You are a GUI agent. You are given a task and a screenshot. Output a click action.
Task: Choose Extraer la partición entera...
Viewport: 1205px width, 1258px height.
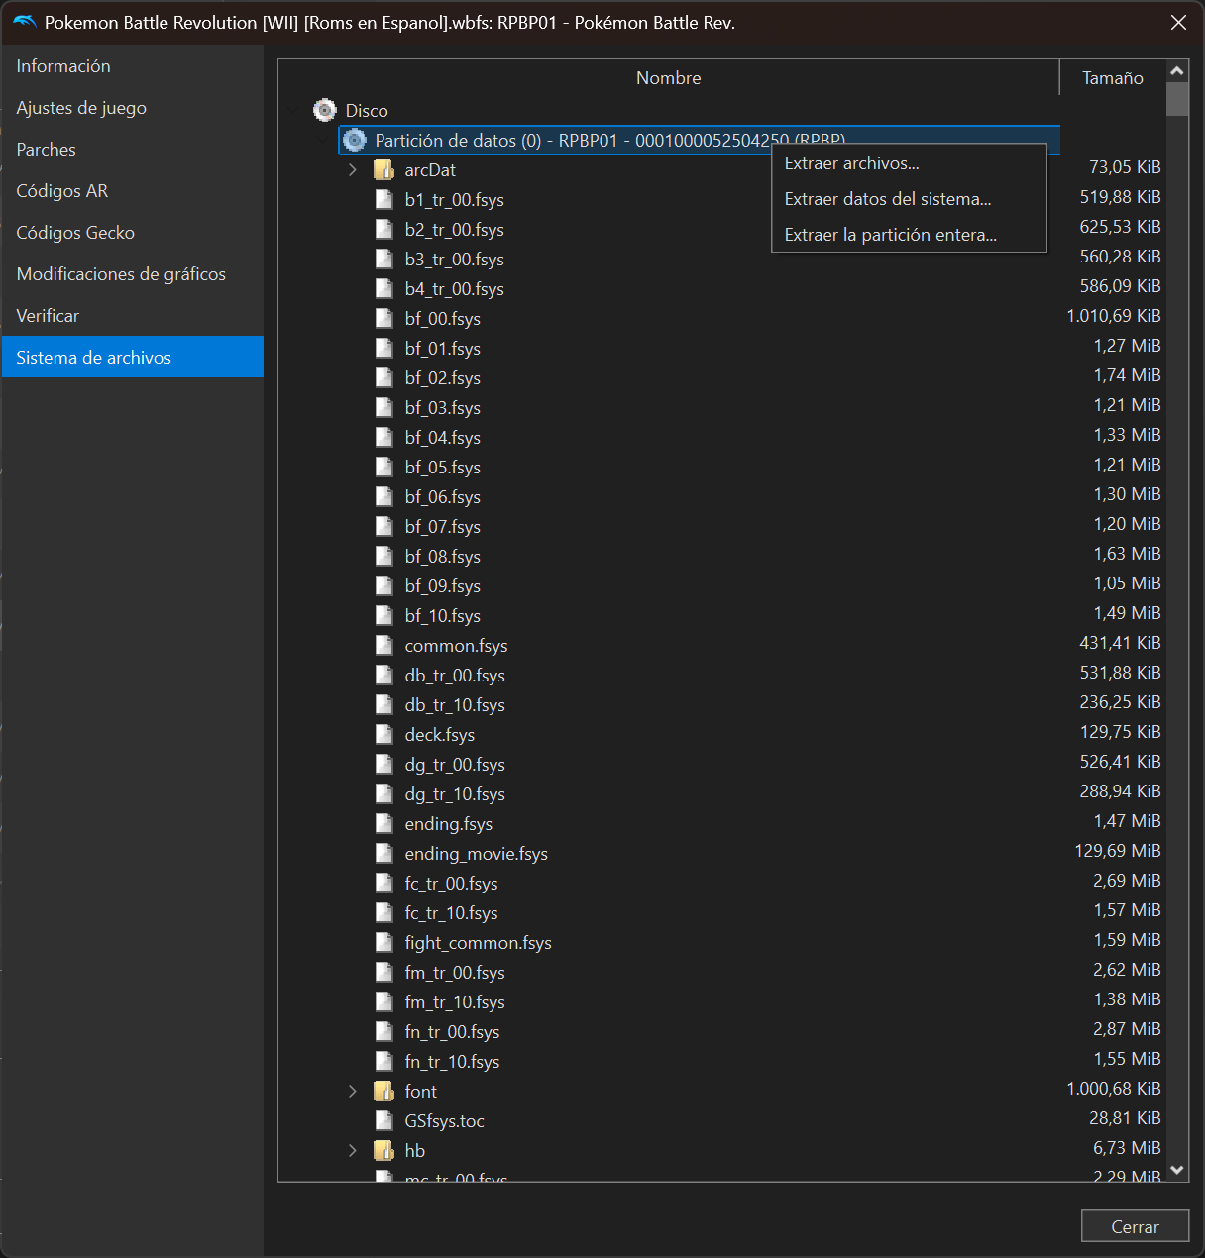click(x=909, y=235)
